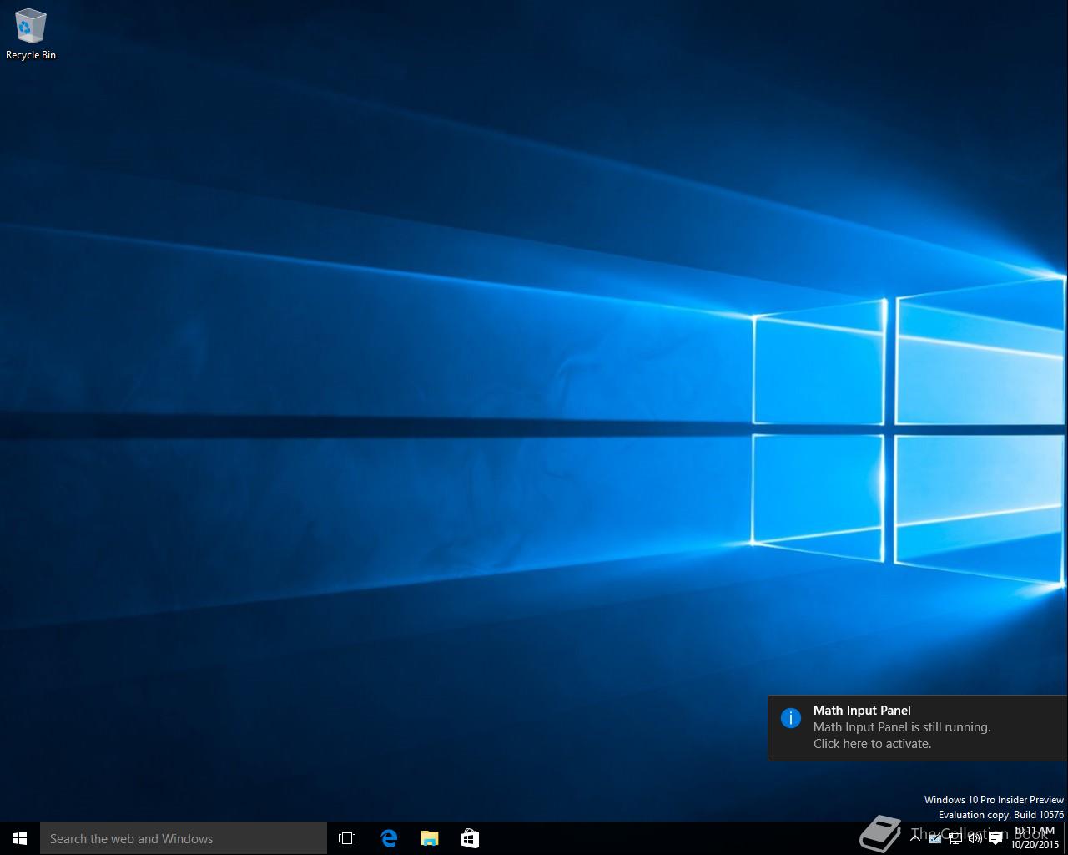
Task: Open the Recycle Bin desktop icon
Action: pyautogui.click(x=30, y=34)
